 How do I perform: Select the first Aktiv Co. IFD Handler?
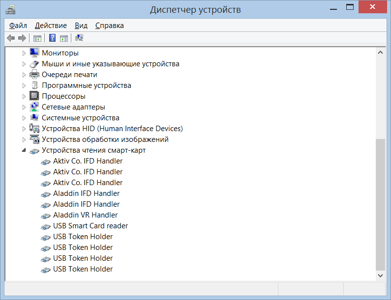click(x=88, y=161)
